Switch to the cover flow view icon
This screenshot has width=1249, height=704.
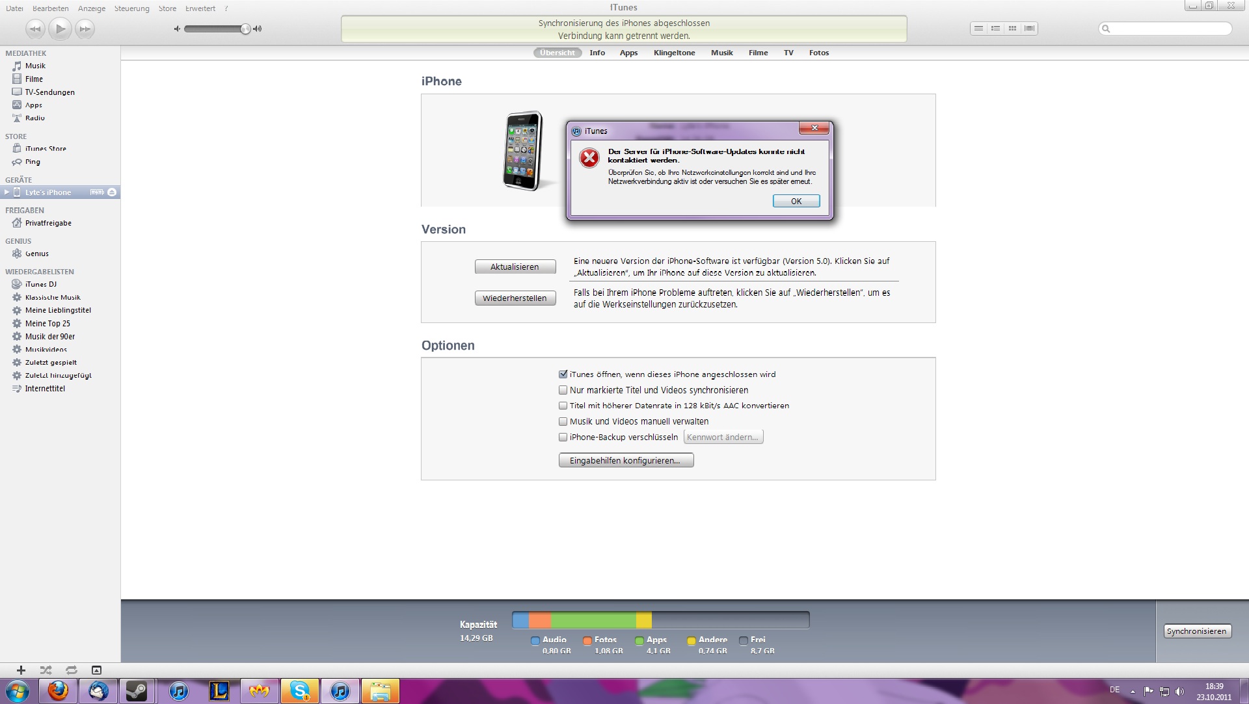1029,29
